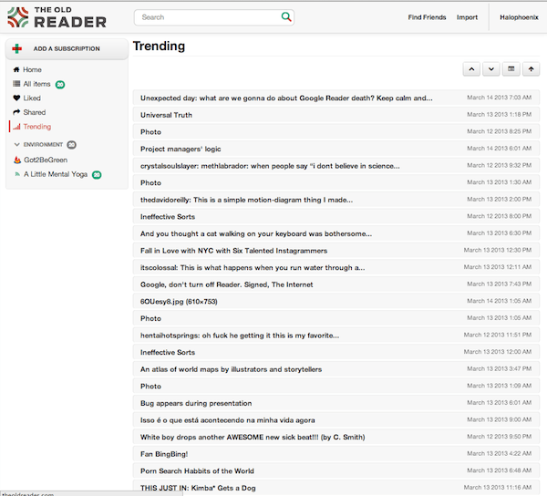Viewport: 547px width, 496px height.
Task: Open 'Fall in Love with NYC' post
Action: [x=335, y=251]
